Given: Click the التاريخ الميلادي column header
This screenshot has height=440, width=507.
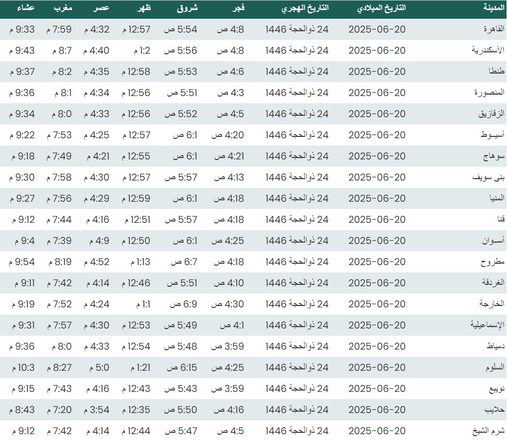Looking at the screenshot, I should 382,8.
